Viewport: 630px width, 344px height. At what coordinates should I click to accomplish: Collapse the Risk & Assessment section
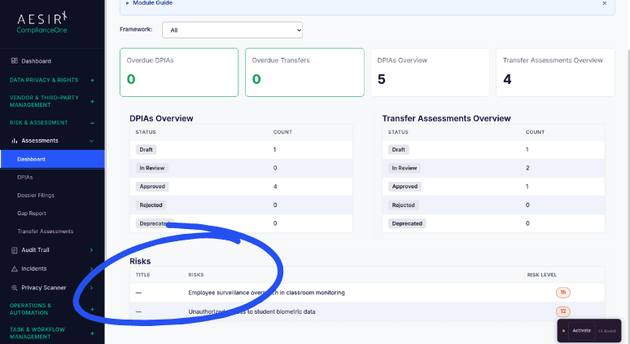[x=92, y=123]
